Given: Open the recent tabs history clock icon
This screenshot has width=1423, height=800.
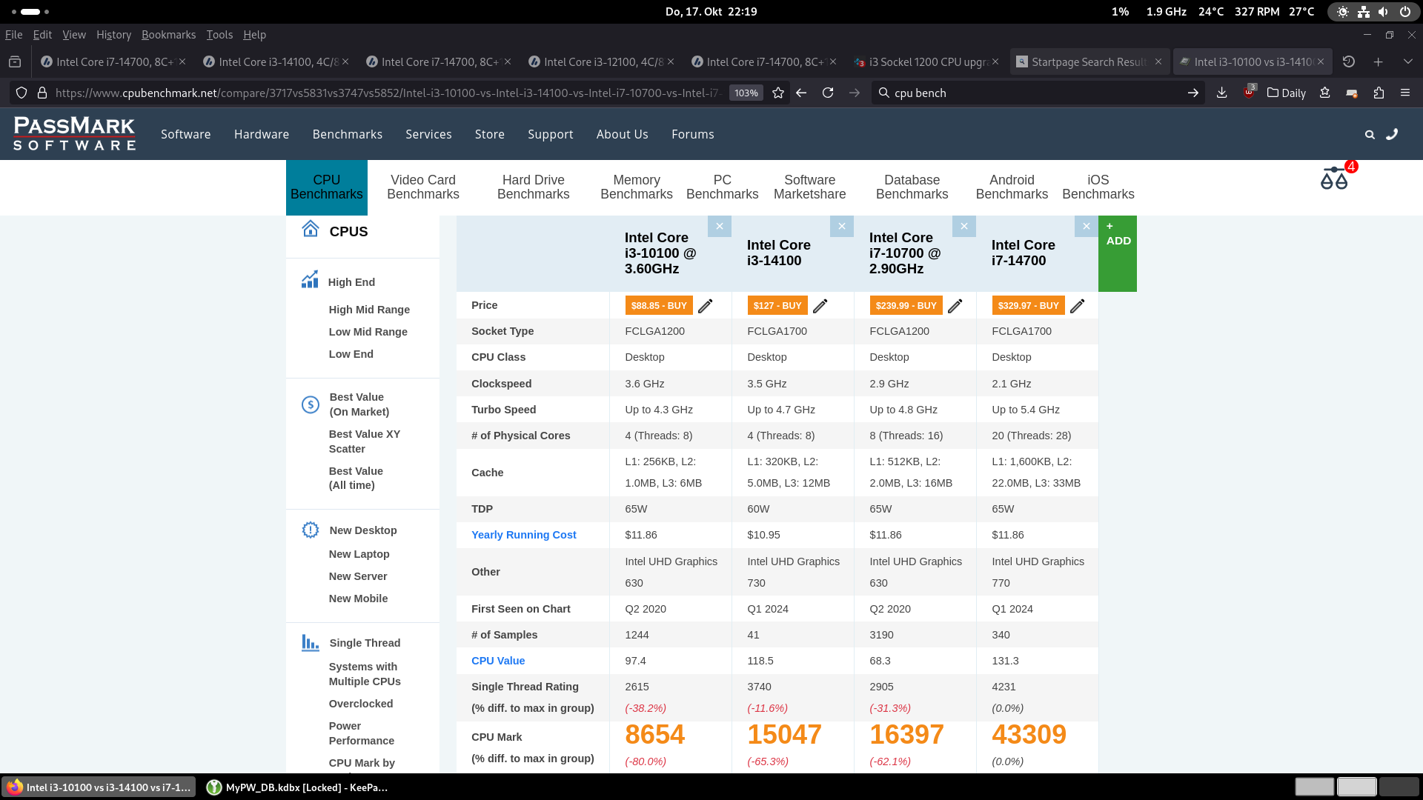Looking at the screenshot, I should point(1349,62).
